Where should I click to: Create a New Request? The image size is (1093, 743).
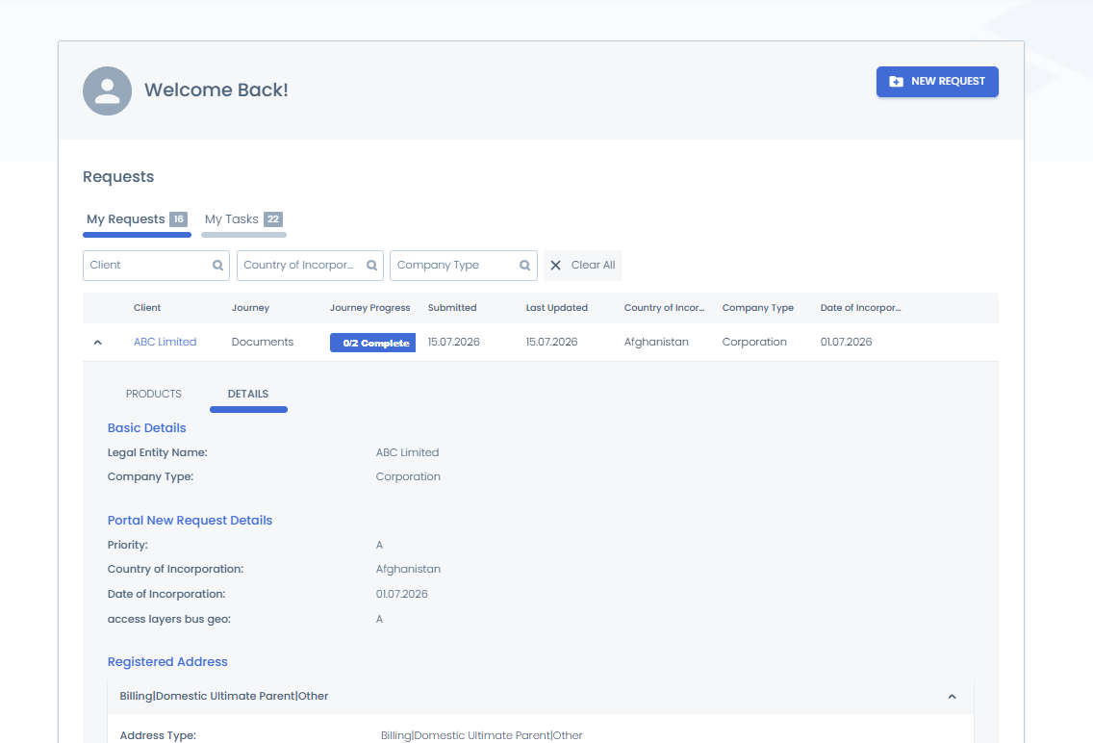pyautogui.click(x=937, y=82)
